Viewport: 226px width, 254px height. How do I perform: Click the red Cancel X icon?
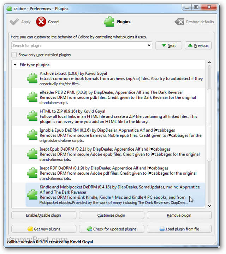point(41,22)
